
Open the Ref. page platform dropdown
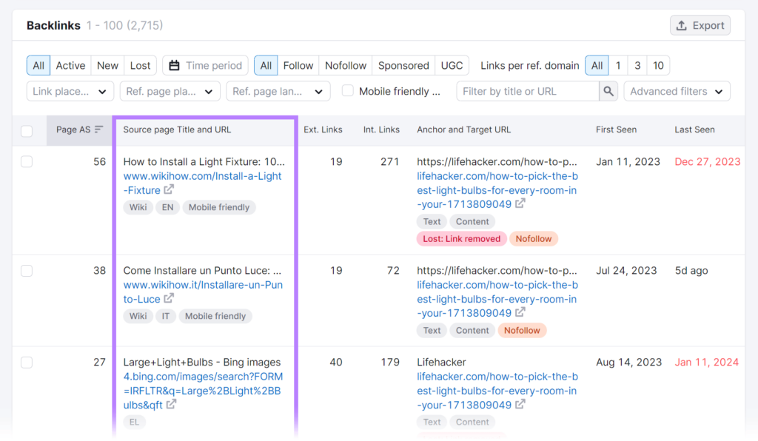(x=170, y=91)
